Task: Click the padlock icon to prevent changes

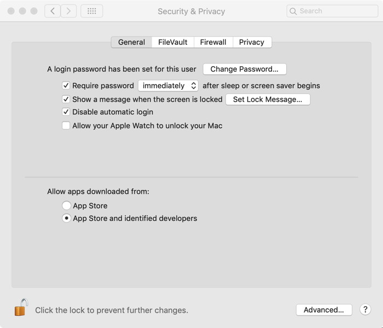Action: point(21,308)
